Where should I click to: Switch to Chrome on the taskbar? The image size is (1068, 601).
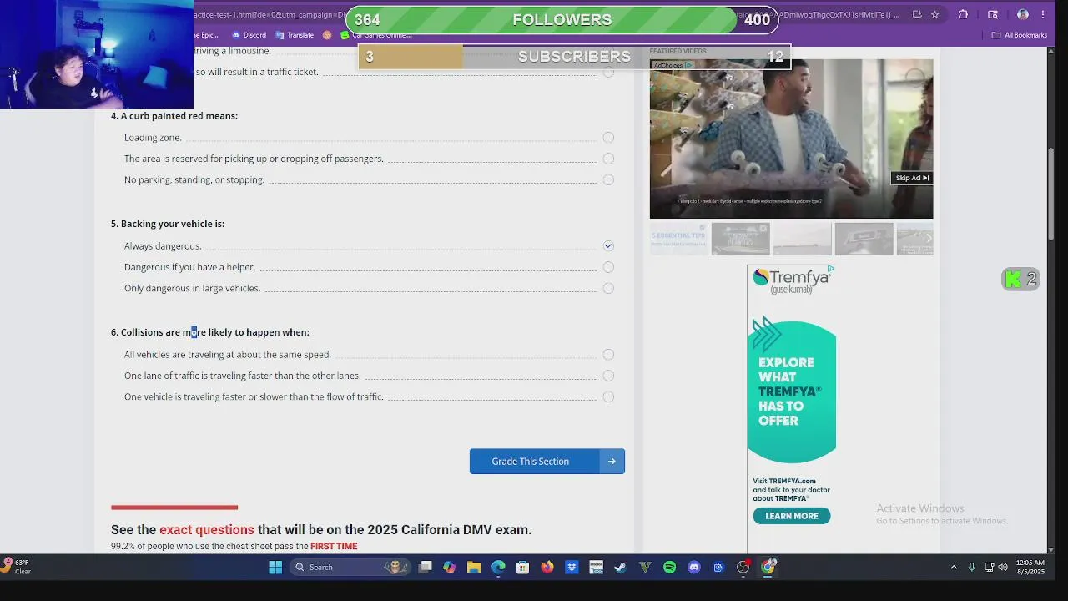tap(768, 568)
